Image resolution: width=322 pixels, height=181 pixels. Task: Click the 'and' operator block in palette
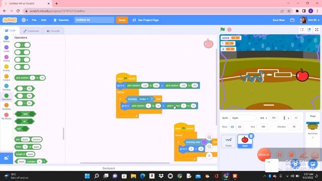[25, 114]
